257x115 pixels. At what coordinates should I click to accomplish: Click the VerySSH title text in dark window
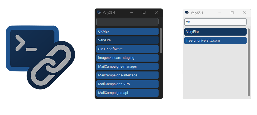coord(109,13)
